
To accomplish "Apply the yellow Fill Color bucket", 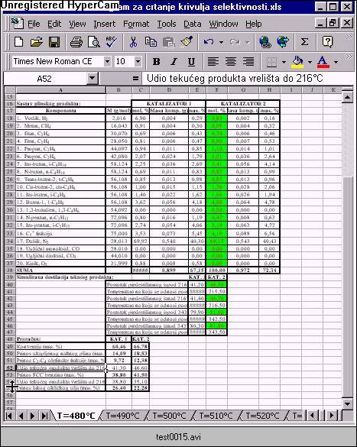I will click(297, 61).
